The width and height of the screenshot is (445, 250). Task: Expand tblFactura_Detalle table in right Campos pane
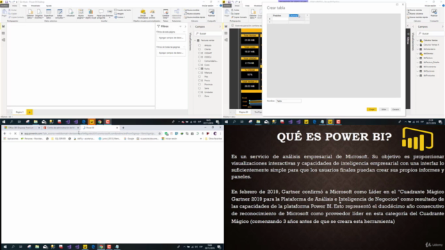pyautogui.click(x=418, y=62)
